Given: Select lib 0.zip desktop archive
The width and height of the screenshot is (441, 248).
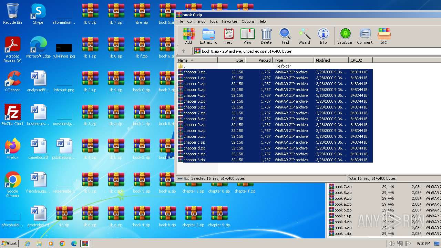Looking at the screenshot, I should 90,14.
